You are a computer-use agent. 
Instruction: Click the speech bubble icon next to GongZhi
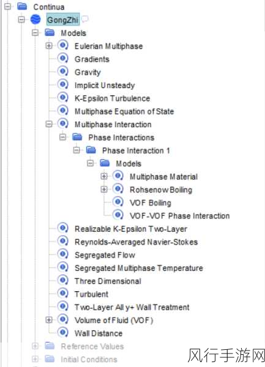coord(85,19)
